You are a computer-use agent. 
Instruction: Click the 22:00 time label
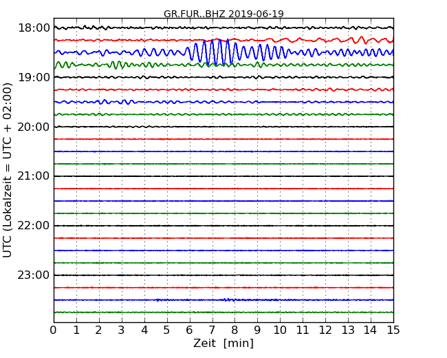[x=34, y=226]
